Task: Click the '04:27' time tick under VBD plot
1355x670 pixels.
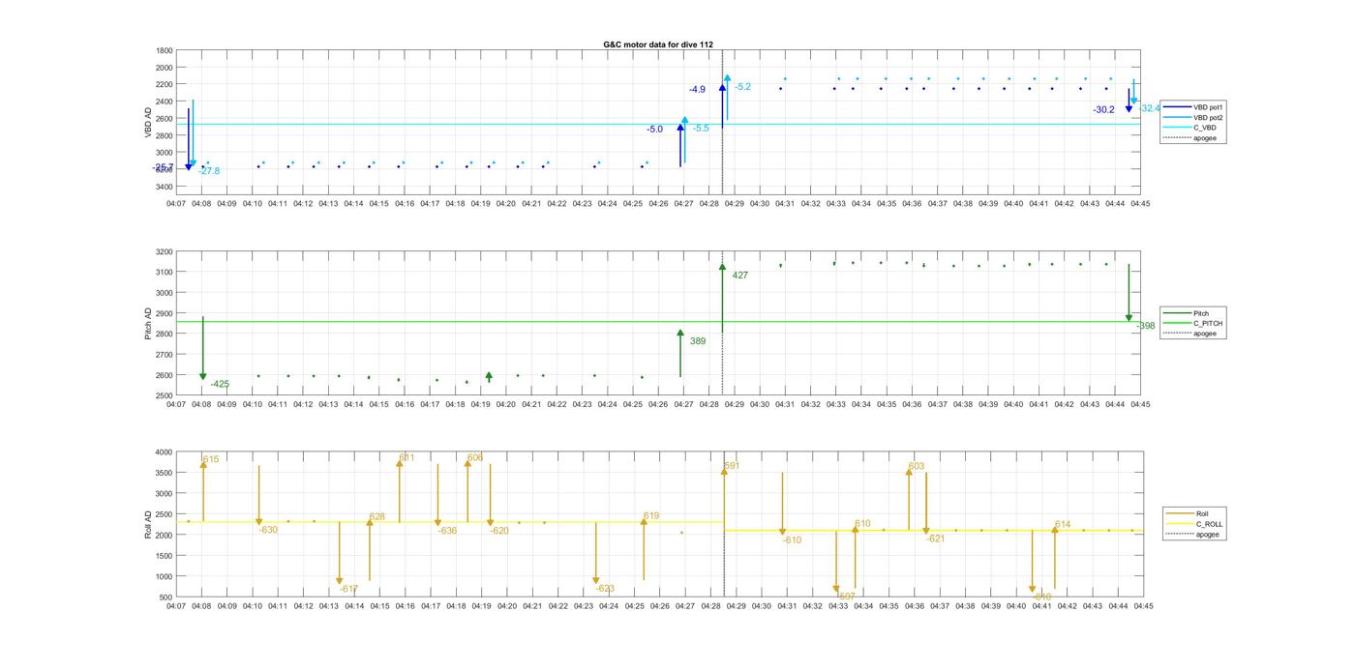Action: 683,204
